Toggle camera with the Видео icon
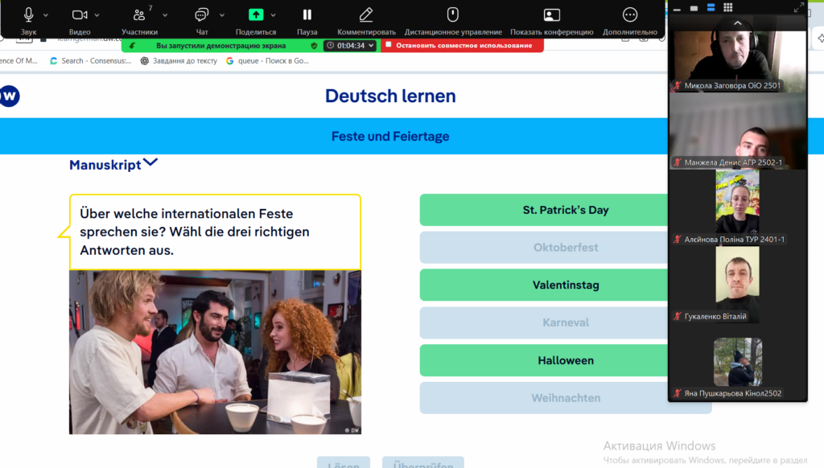The height and width of the screenshot is (468, 824). tap(80, 14)
